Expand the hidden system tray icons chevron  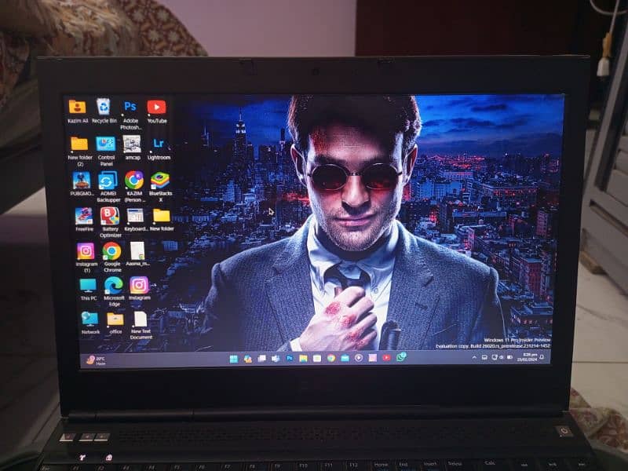coord(474,357)
